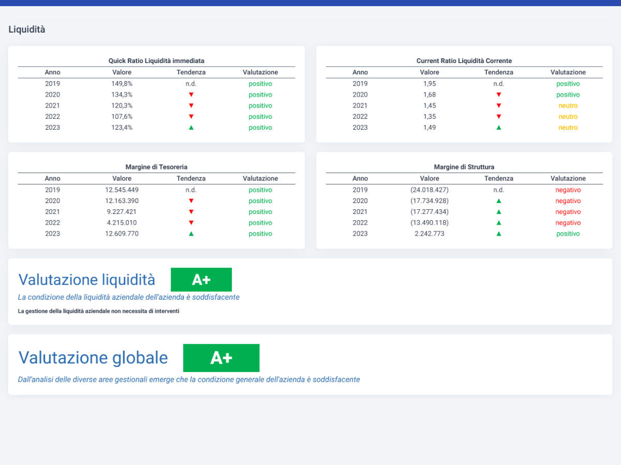The width and height of the screenshot is (621, 465).
Task: Click the 2022 trend arrow in Margine di Struttura
Action: coord(499,223)
